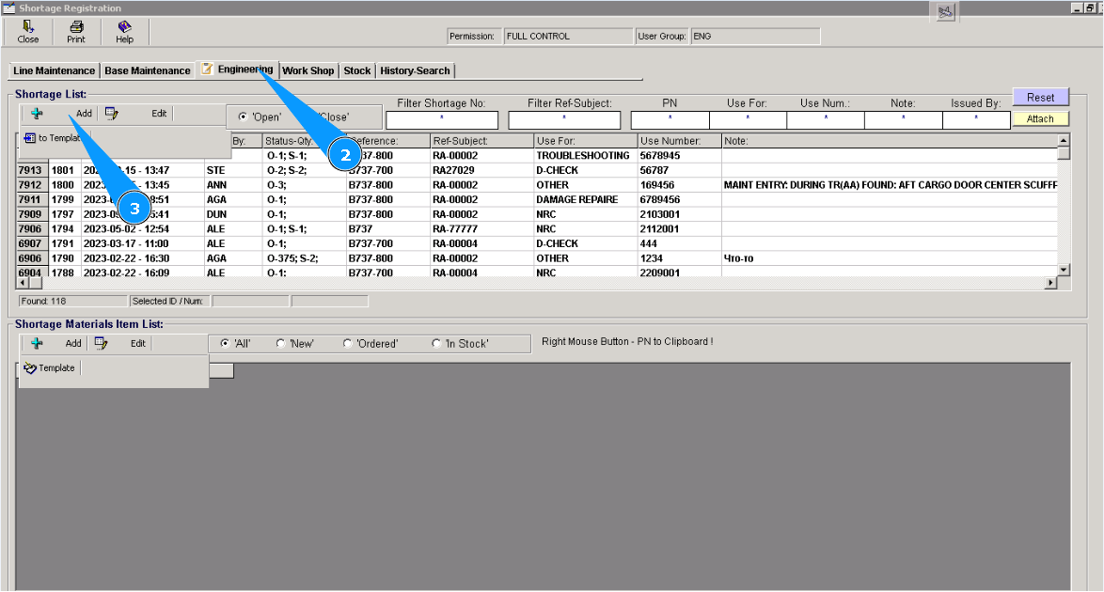
Task: Switch to the Stock tab
Action: tap(357, 70)
